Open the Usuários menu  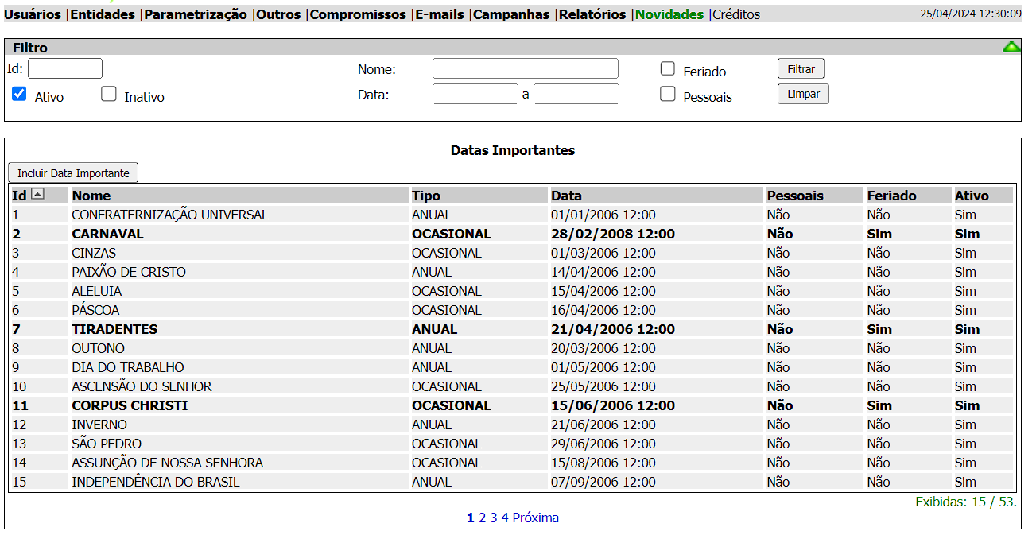(x=33, y=14)
